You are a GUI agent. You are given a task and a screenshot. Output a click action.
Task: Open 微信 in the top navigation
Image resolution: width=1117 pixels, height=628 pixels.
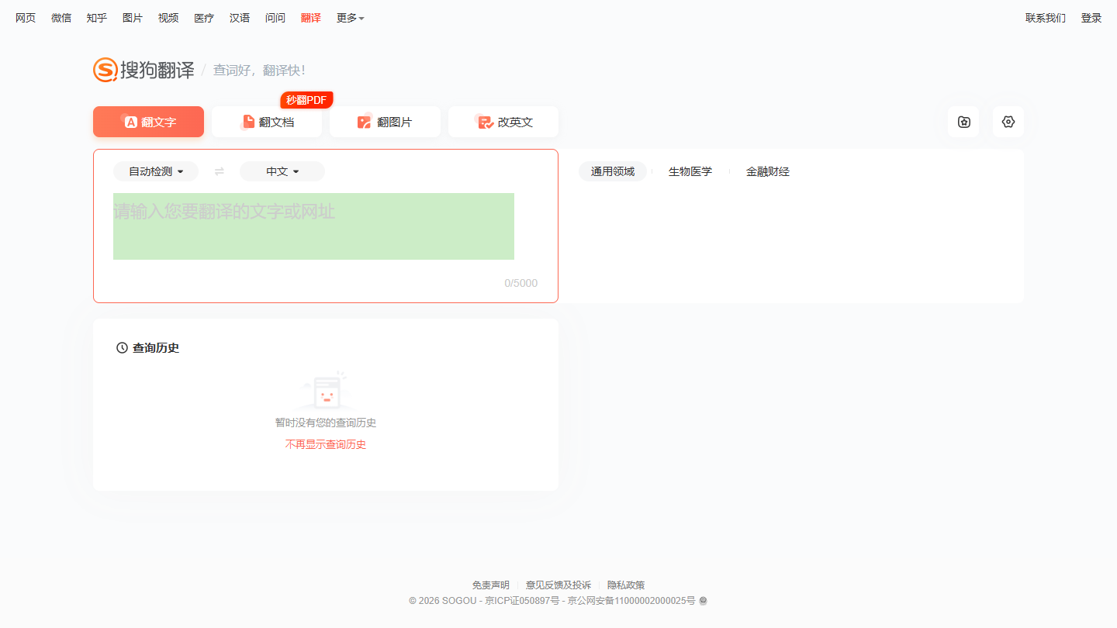coord(61,18)
